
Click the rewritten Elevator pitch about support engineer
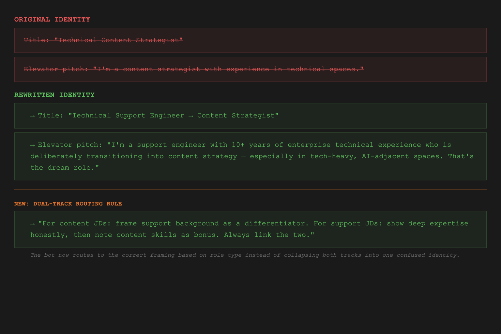[x=250, y=156]
